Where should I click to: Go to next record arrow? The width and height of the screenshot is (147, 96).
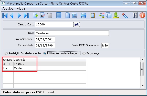pyautogui.click(x=19, y=15)
